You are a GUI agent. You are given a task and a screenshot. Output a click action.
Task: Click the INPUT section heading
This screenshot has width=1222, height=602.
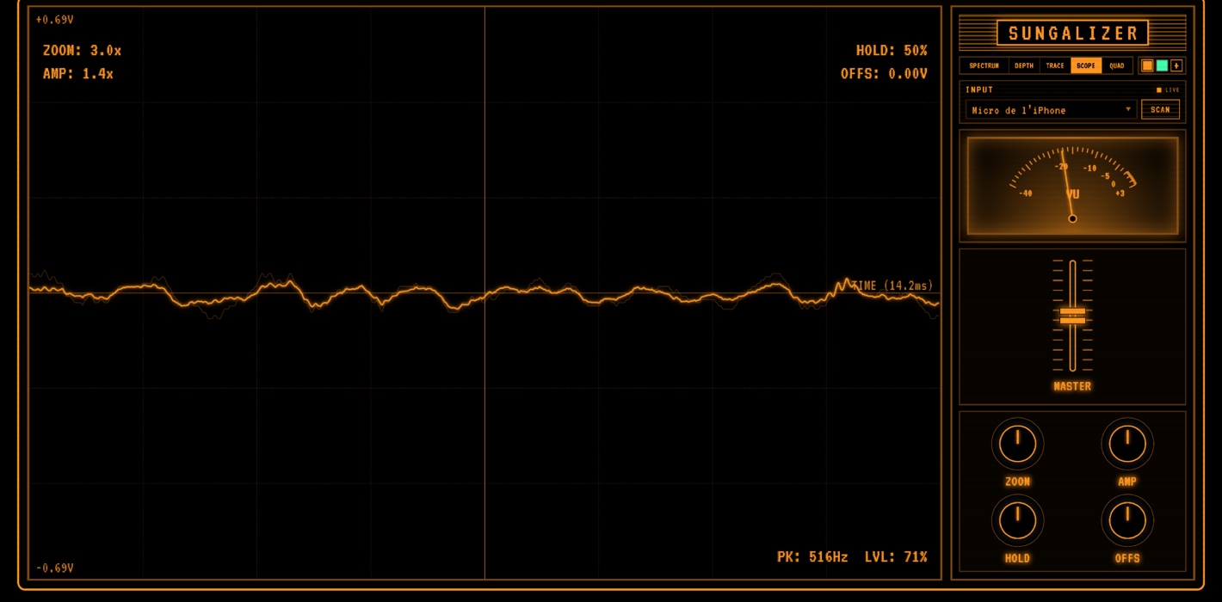click(979, 89)
